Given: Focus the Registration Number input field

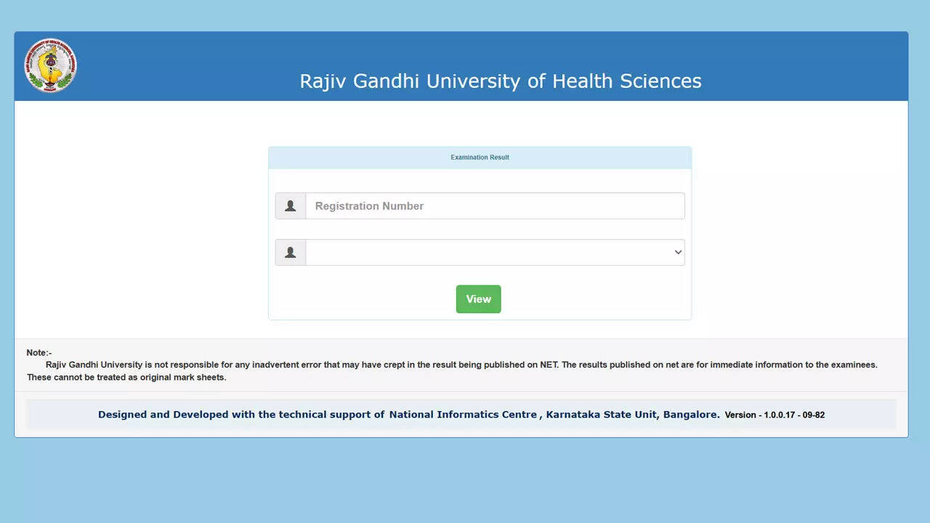Looking at the screenshot, I should [x=495, y=206].
